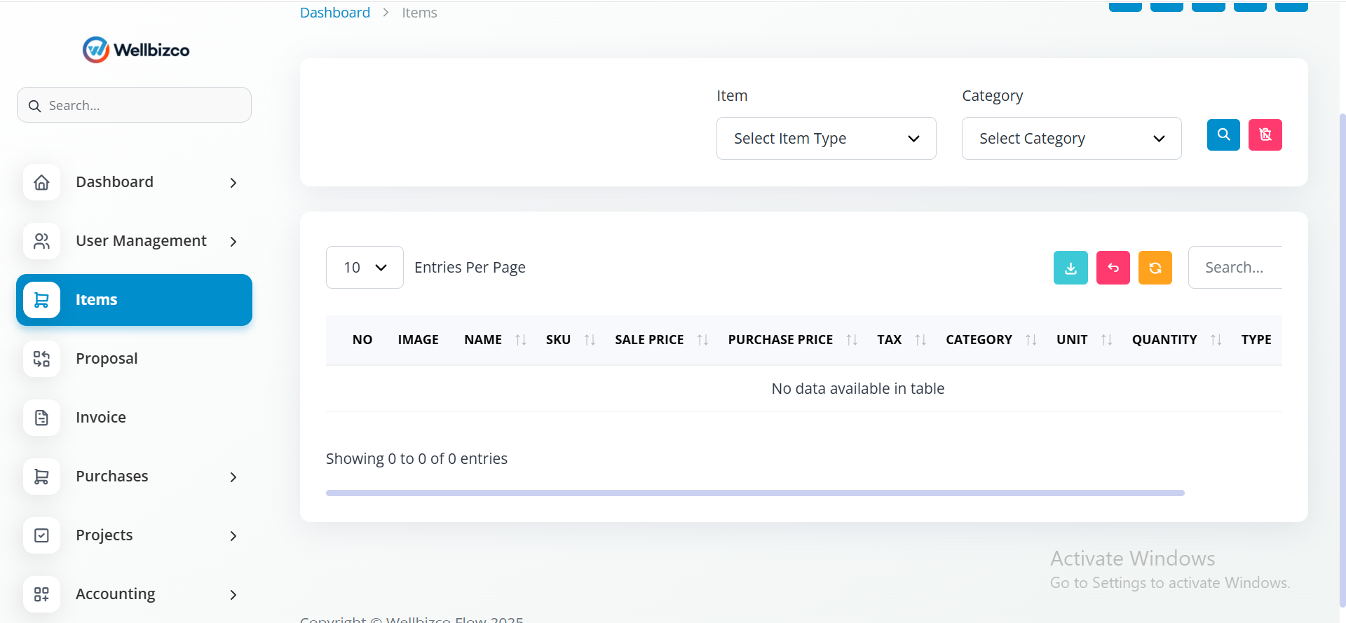This screenshot has width=1346, height=623.
Task: Focus the table Search field
Action: click(1235, 268)
